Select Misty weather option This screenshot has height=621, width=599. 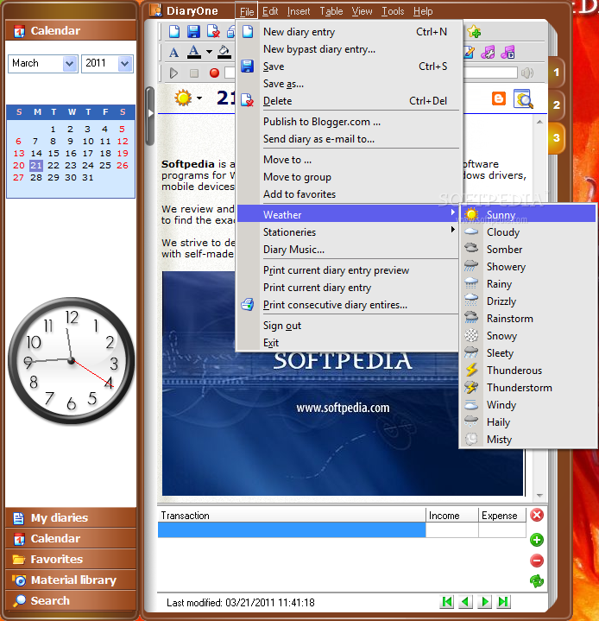528,440
